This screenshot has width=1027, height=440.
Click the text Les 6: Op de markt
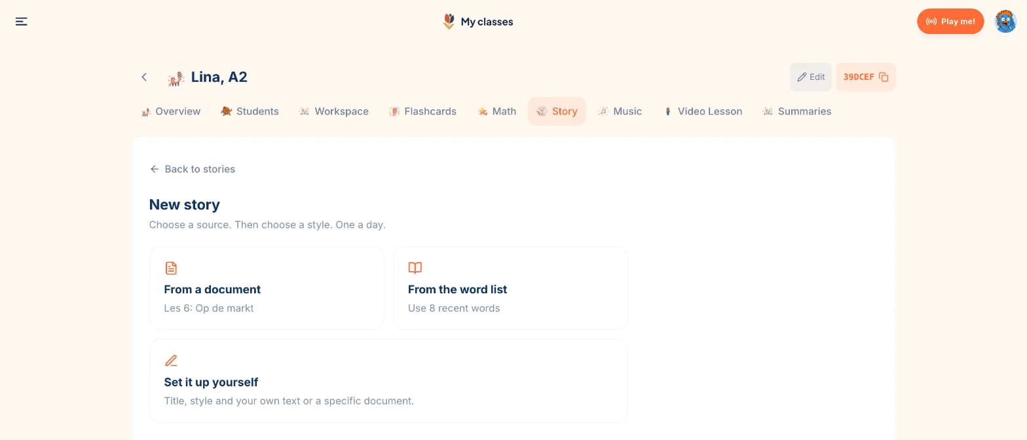click(x=209, y=308)
